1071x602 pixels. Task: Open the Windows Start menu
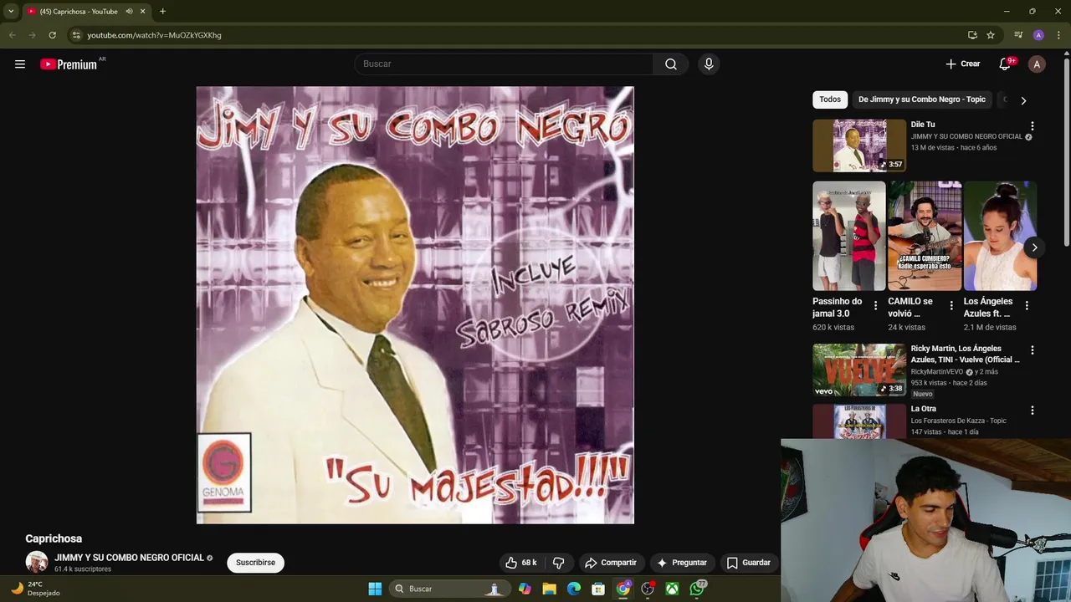375,589
